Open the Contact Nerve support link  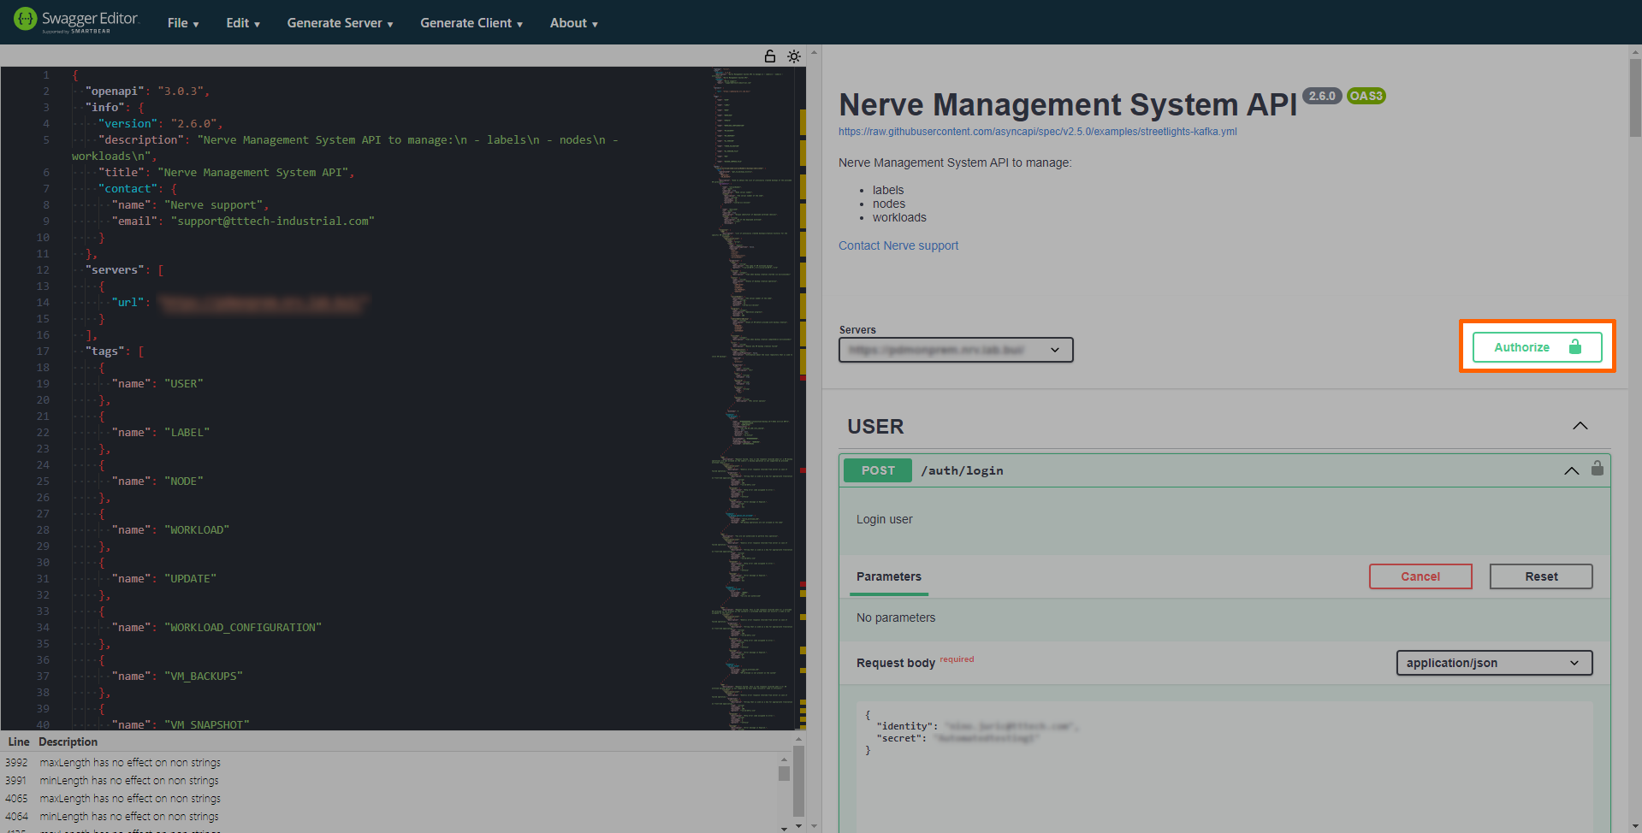pos(898,245)
